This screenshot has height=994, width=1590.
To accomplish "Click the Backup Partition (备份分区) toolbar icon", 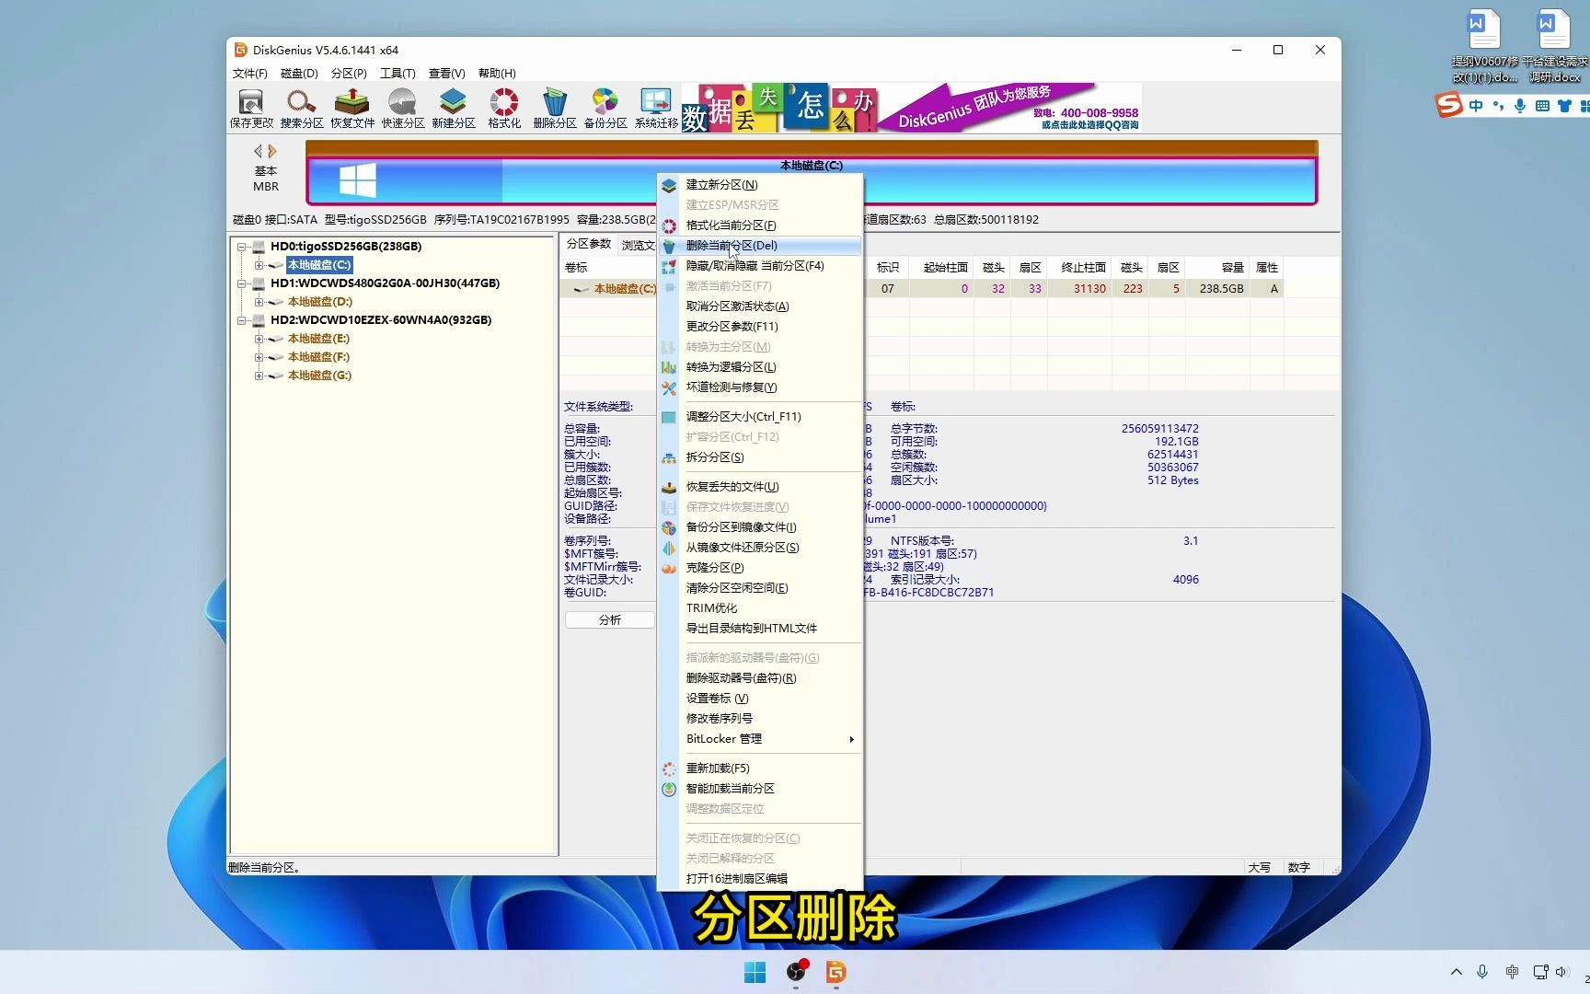I will tap(605, 108).
